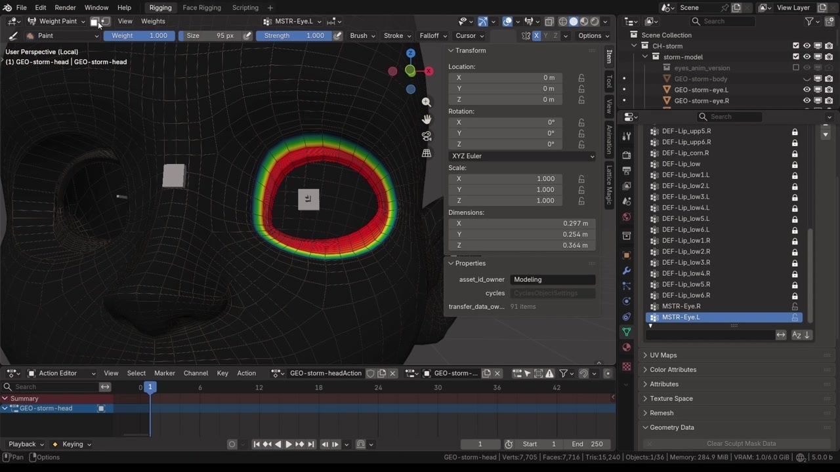Open the Weight Paint mode dropdown
Screen dimensions: 840x472
click(x=56, y=22)
